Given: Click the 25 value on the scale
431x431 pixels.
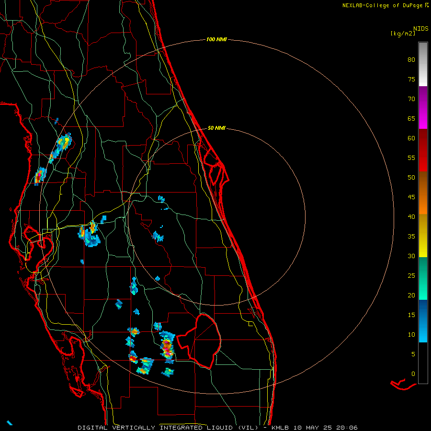Looking at the screenshot, I should coord(411,275).
